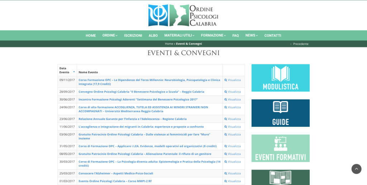Sort table by Data Evento column
Screen dimensions: 367x185
67,70
